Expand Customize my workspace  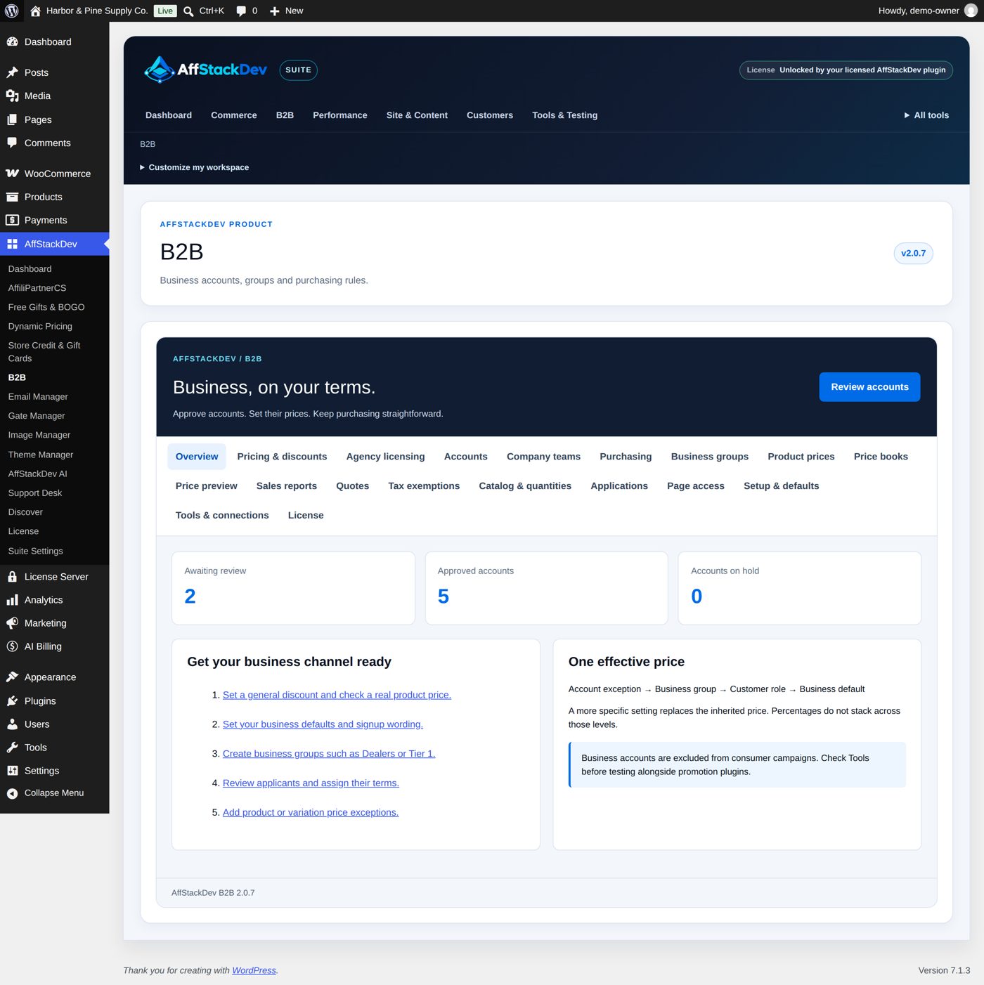[194, 167]
